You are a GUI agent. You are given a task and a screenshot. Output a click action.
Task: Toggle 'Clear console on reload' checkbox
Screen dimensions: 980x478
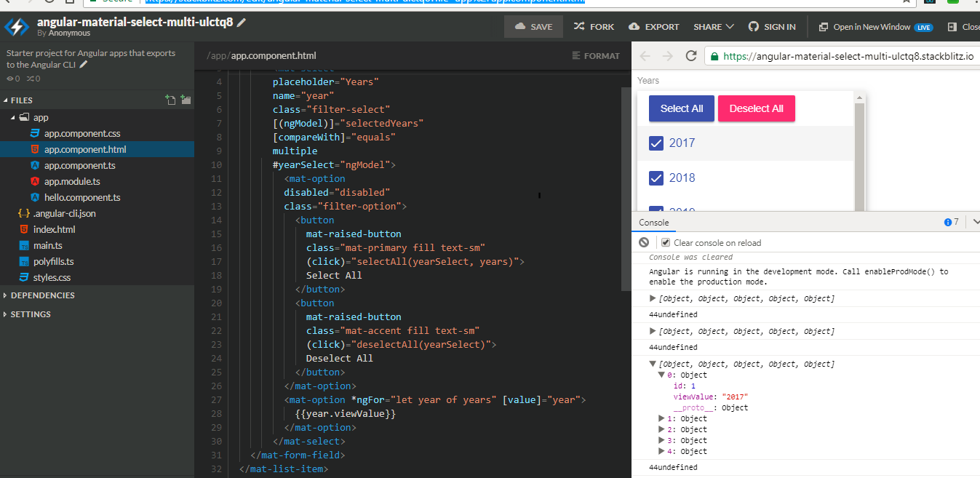pyautogui.click(x=664, y=242)
